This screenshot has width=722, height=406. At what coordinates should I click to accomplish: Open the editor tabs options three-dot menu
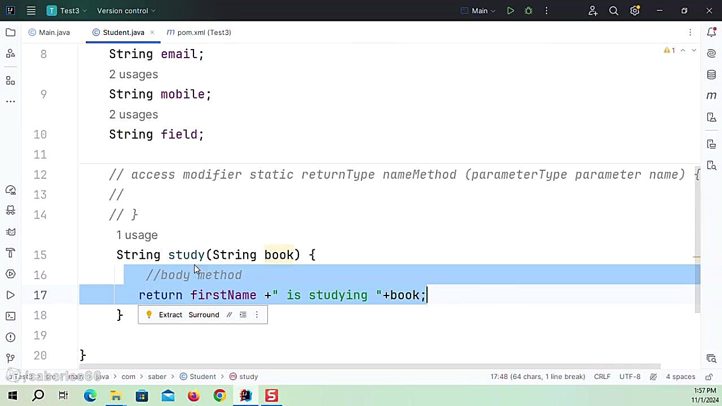690,33
